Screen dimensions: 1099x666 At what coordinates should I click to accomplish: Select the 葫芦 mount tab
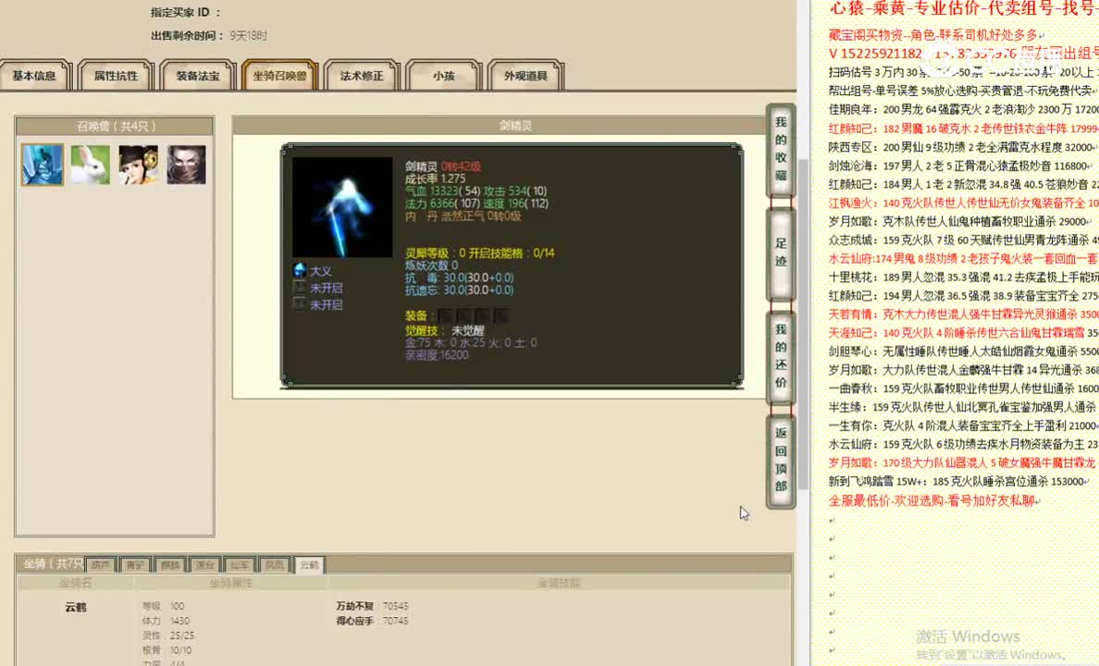pyautogui.click(x=100, y=565)
